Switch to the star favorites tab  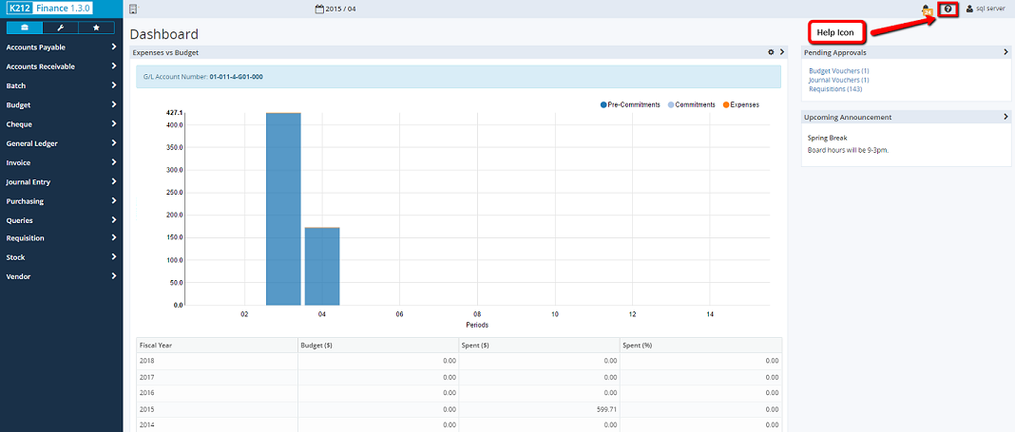[x=96, y=28]
